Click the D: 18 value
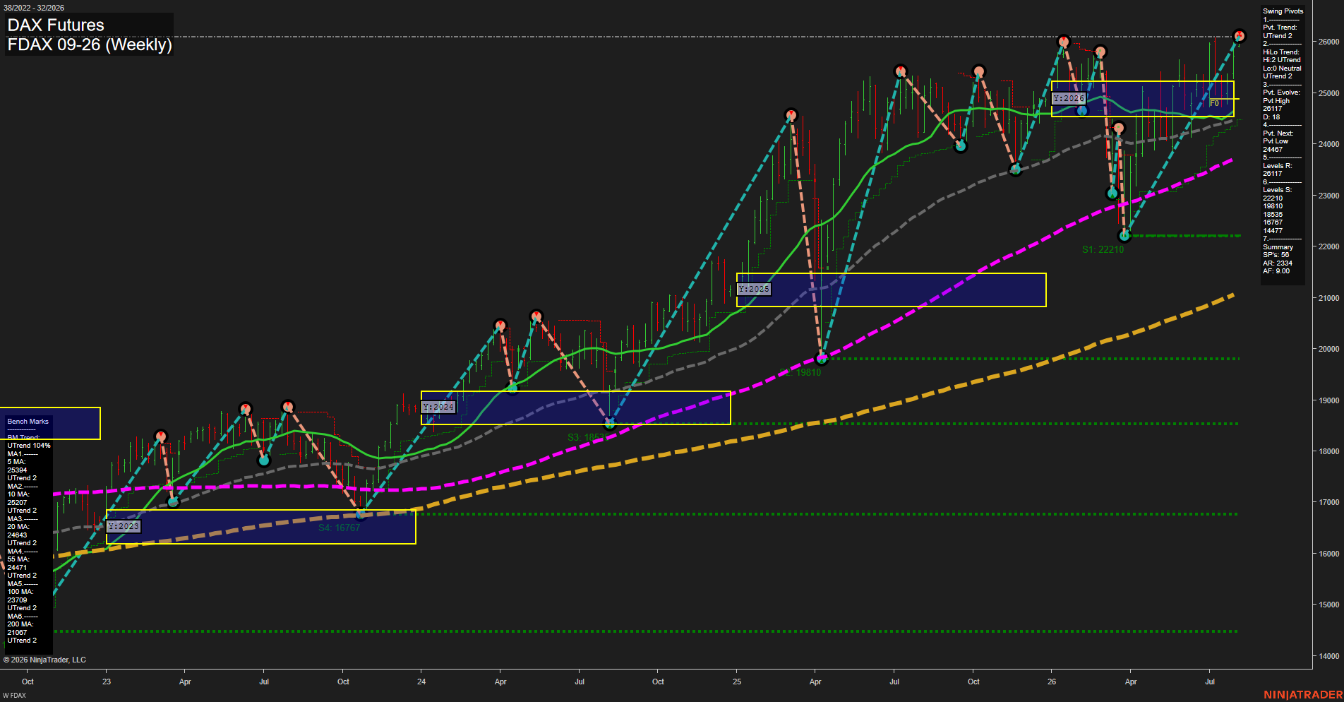This screenshot has height=702, width=1344. point(1271,117)
